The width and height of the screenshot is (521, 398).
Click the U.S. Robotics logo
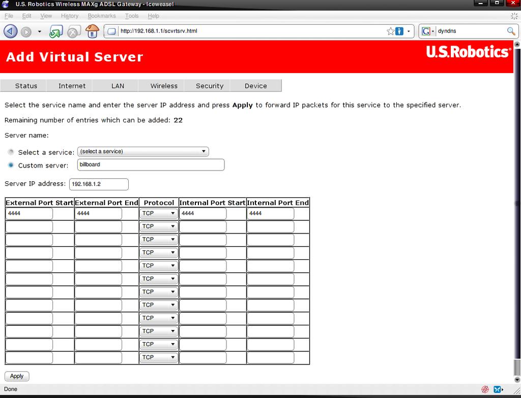tap(468, 52)
